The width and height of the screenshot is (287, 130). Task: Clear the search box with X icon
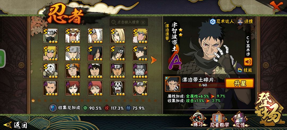pyautogui.click(x=143, y=22)
